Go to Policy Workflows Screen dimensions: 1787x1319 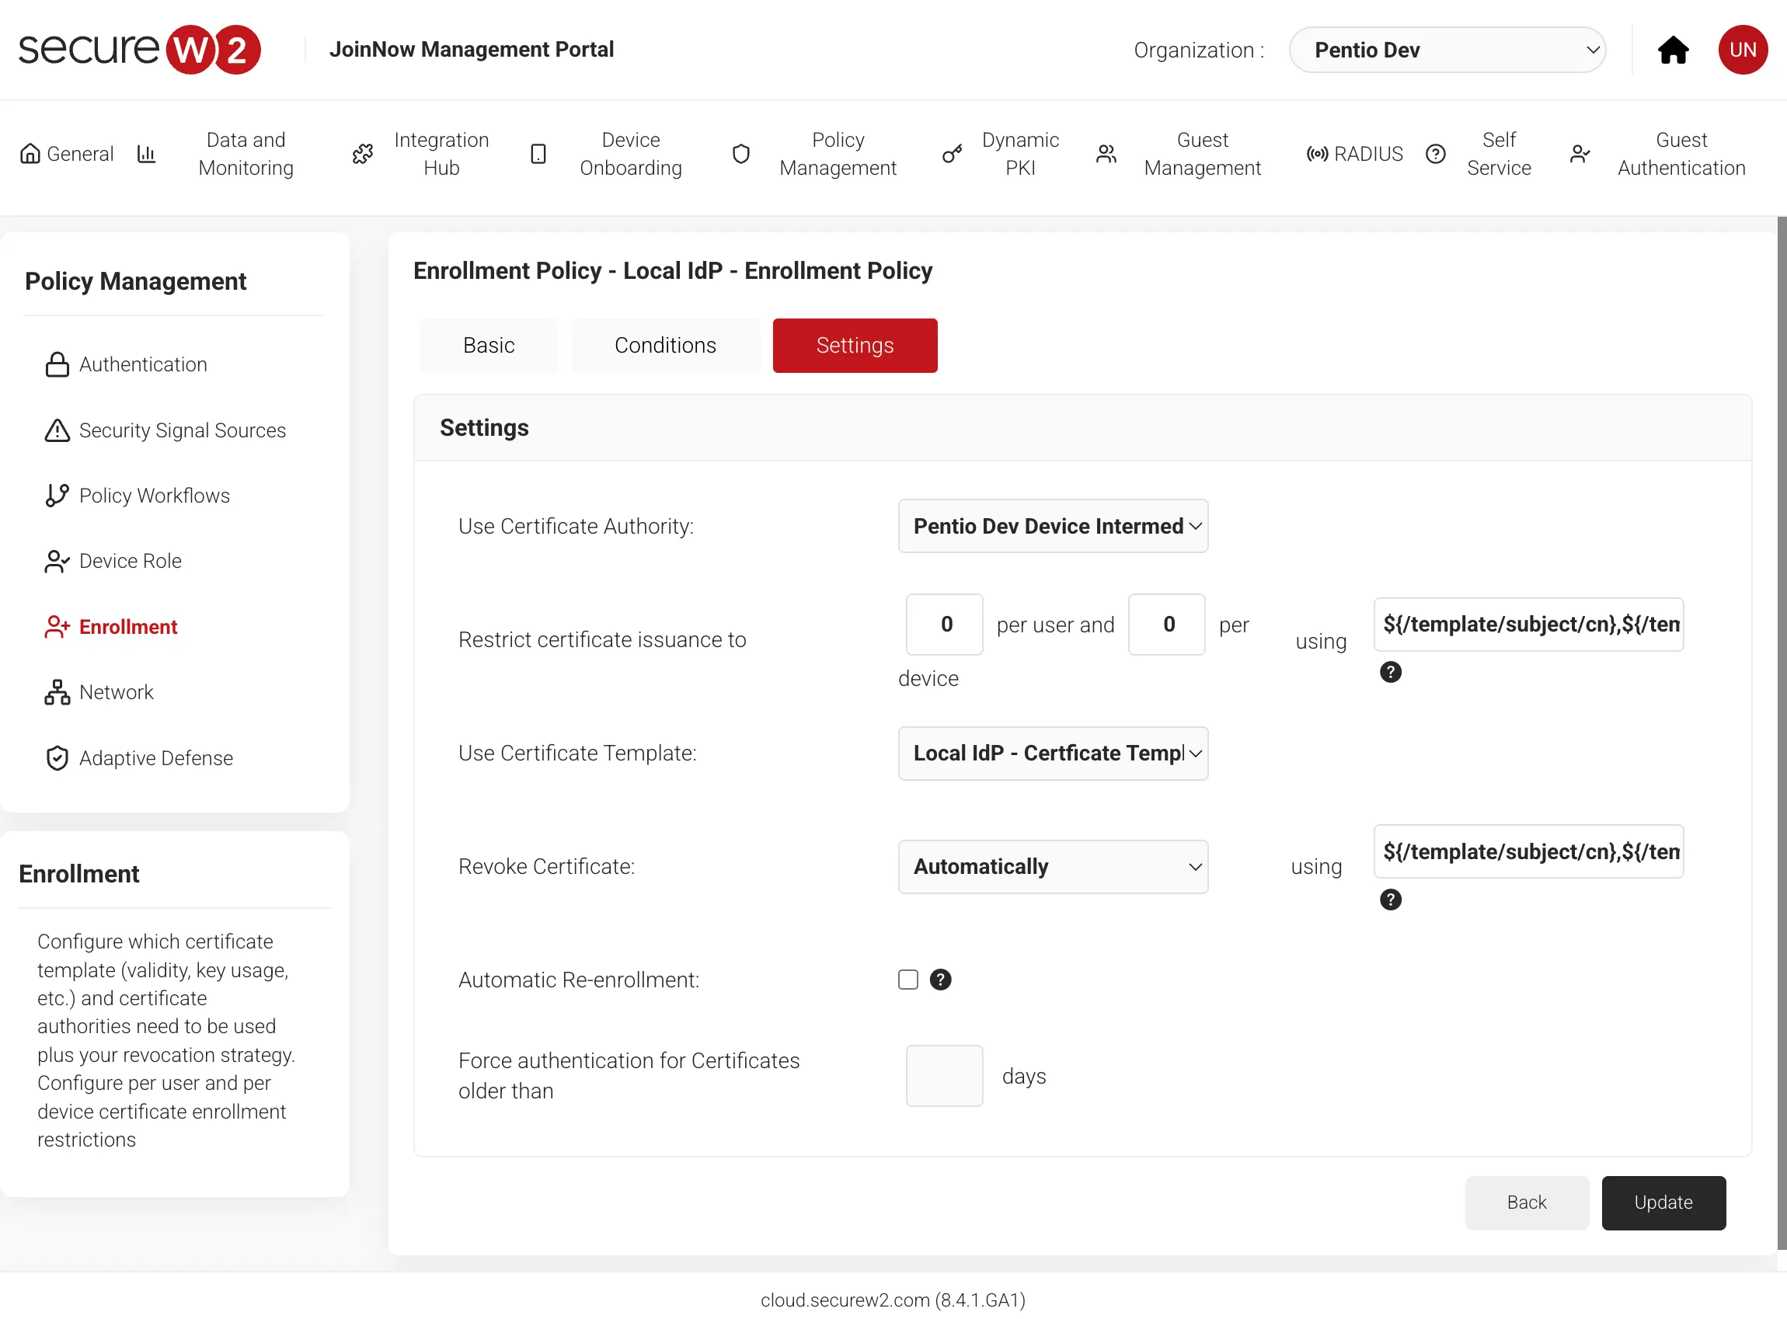(x=154, y=496)
